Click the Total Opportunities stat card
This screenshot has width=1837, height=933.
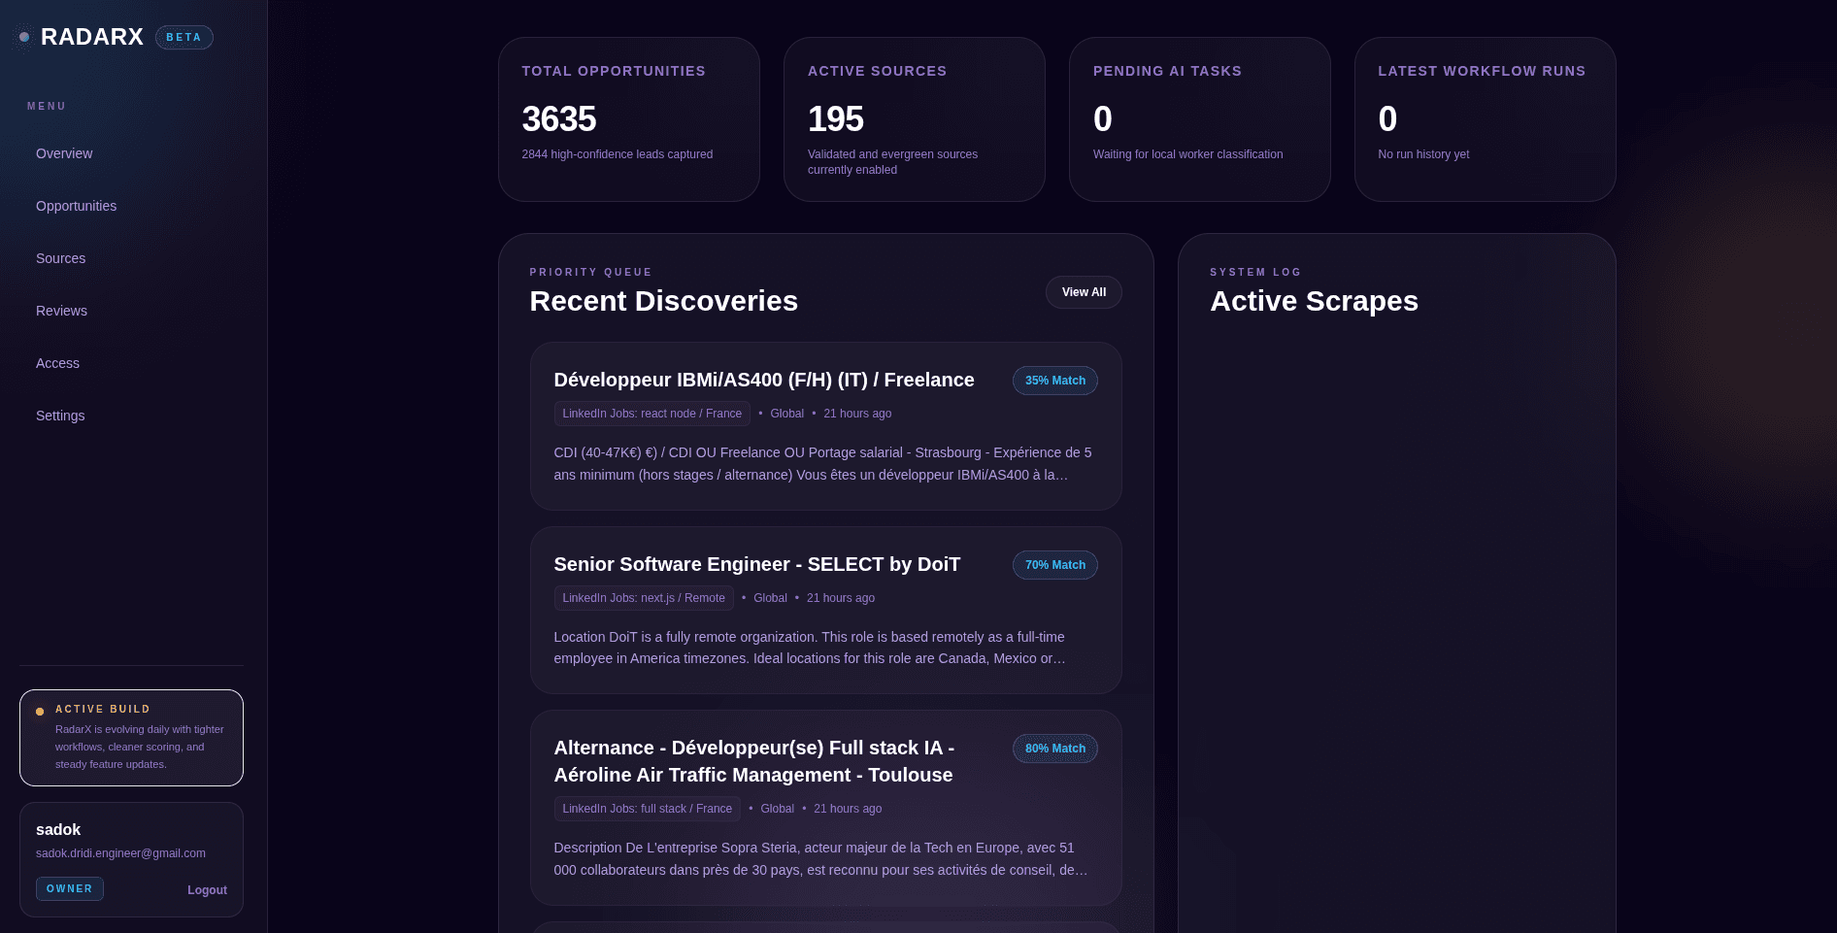[628, 118]
